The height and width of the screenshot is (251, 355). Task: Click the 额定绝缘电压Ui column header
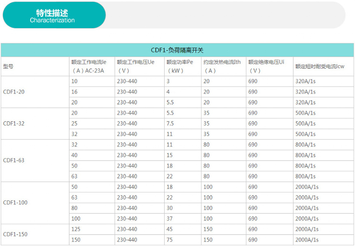click(x=270, y=67)
